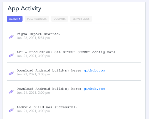Click the rocket icon beside Figma Import started
This screenshot has height=119, width=149.
tap(11, 37)
